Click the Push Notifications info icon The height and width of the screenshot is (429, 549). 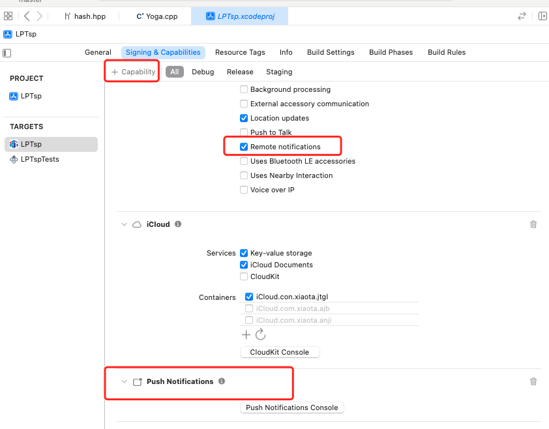coord(222,381)
